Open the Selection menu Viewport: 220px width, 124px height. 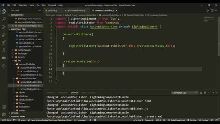point(23,5)
